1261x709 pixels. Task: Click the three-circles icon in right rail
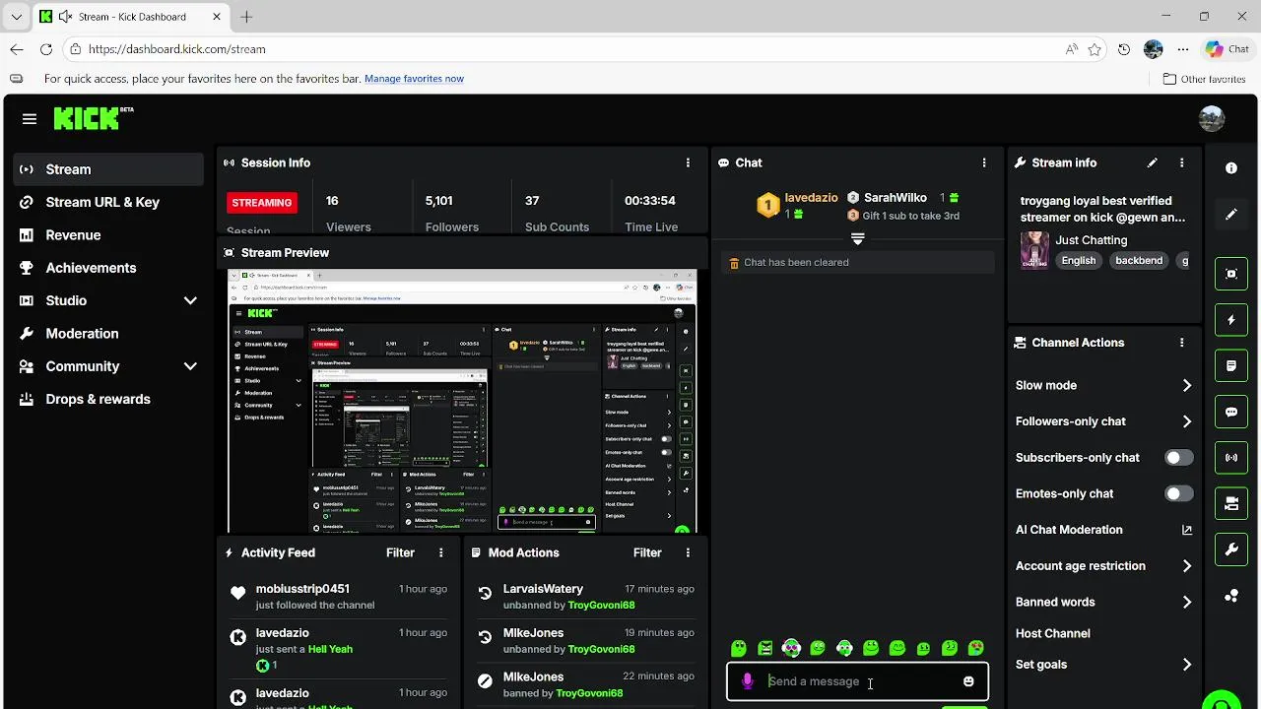pos(1231,596)
